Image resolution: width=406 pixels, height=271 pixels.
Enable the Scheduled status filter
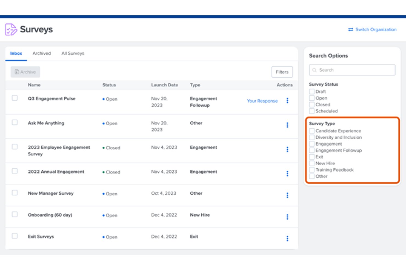[312, 111]
